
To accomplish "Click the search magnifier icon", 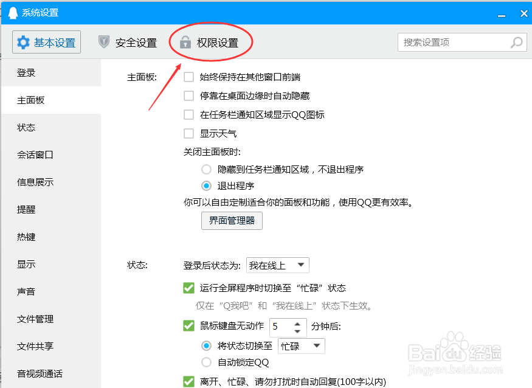I will pyautogui.click(x=515, y=42).
